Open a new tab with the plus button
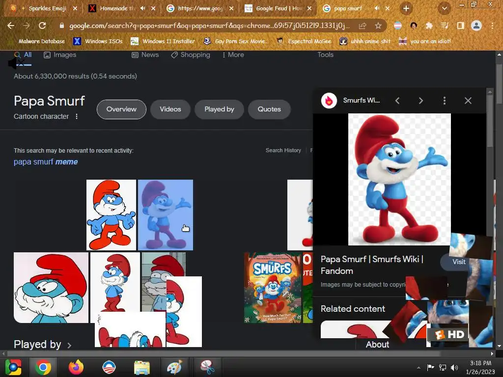 (x=406, y=8)
